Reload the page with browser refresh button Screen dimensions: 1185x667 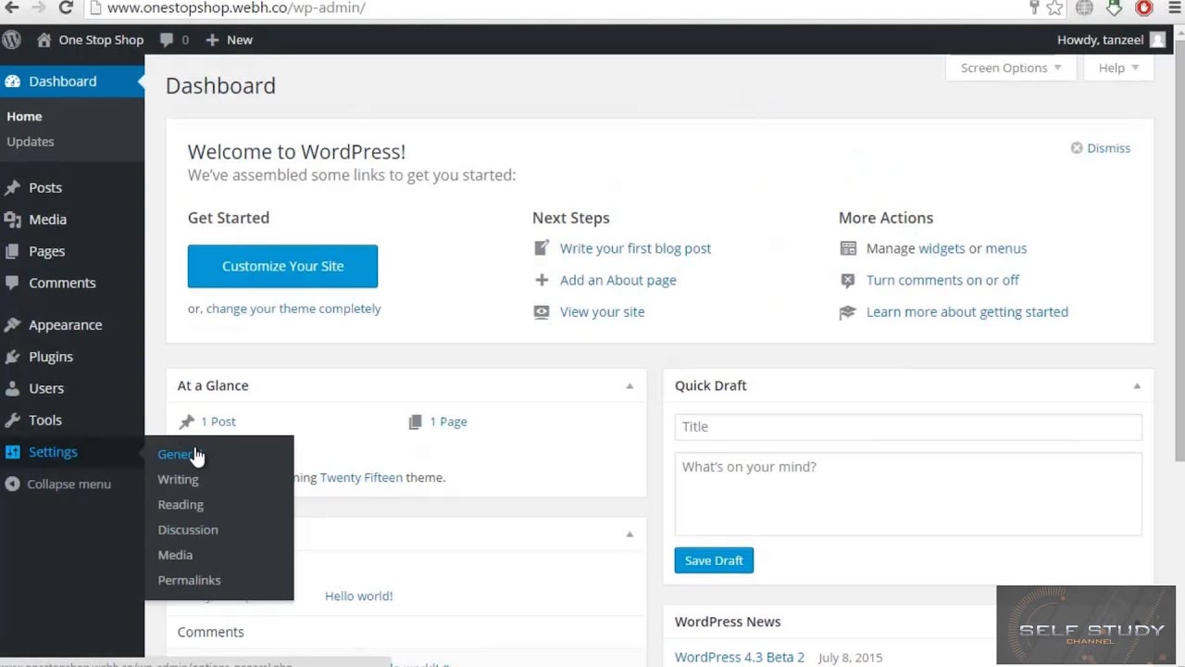(66, 7)
